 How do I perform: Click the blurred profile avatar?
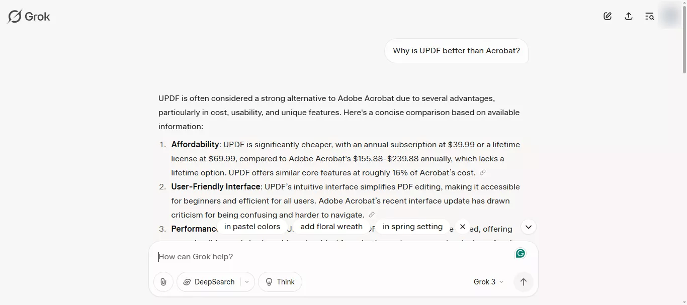(x=670, y=16)
